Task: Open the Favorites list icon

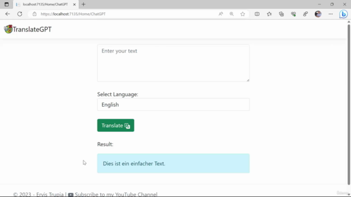Action: [269, 14]
